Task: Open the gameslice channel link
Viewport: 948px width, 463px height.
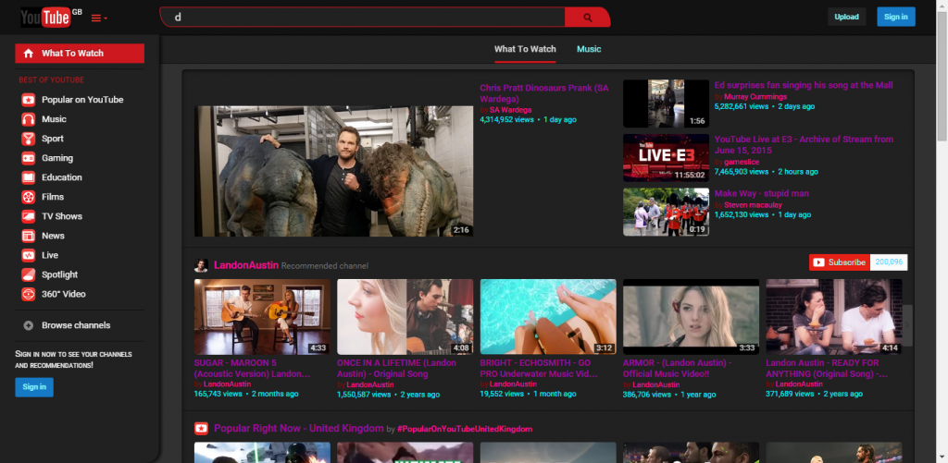Action: 742,162
